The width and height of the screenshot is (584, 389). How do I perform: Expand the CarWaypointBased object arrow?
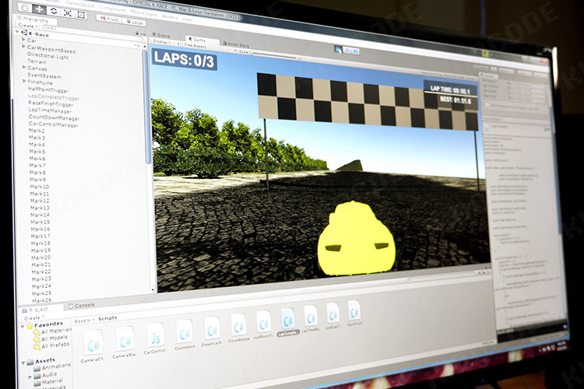click(x=23, y=47)
